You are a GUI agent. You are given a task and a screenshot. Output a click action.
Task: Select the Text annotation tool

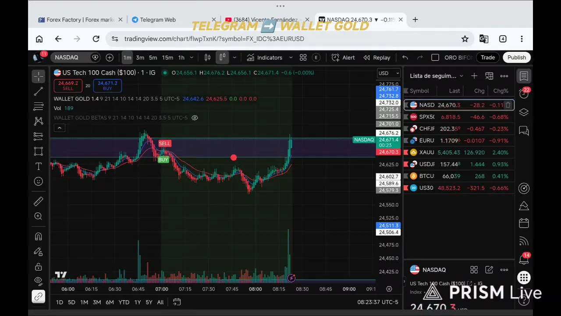pos(39,166)
